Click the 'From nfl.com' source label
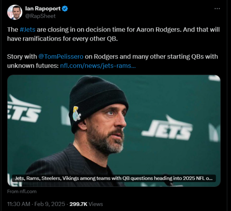 22,191
